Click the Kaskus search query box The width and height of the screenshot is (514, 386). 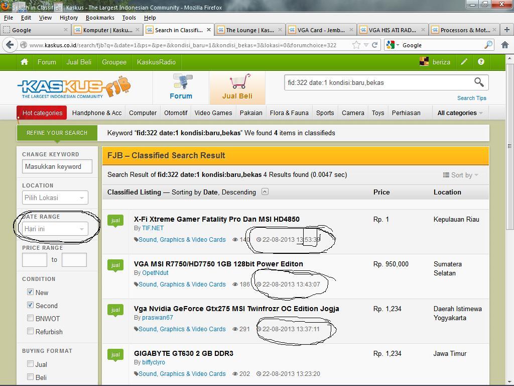tap(378, 82)
